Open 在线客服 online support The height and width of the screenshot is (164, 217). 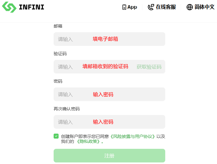(166, 7)
